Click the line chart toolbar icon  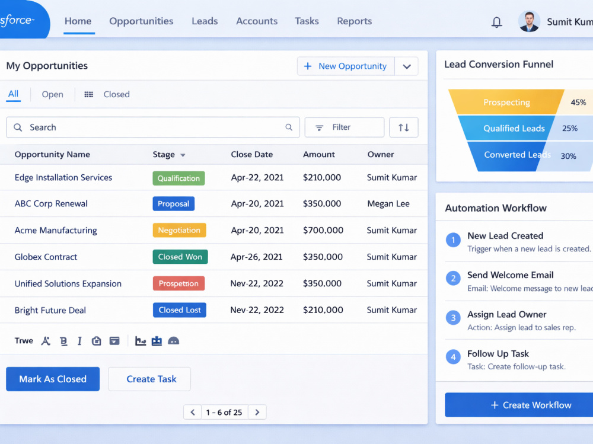tap(141, 341)
